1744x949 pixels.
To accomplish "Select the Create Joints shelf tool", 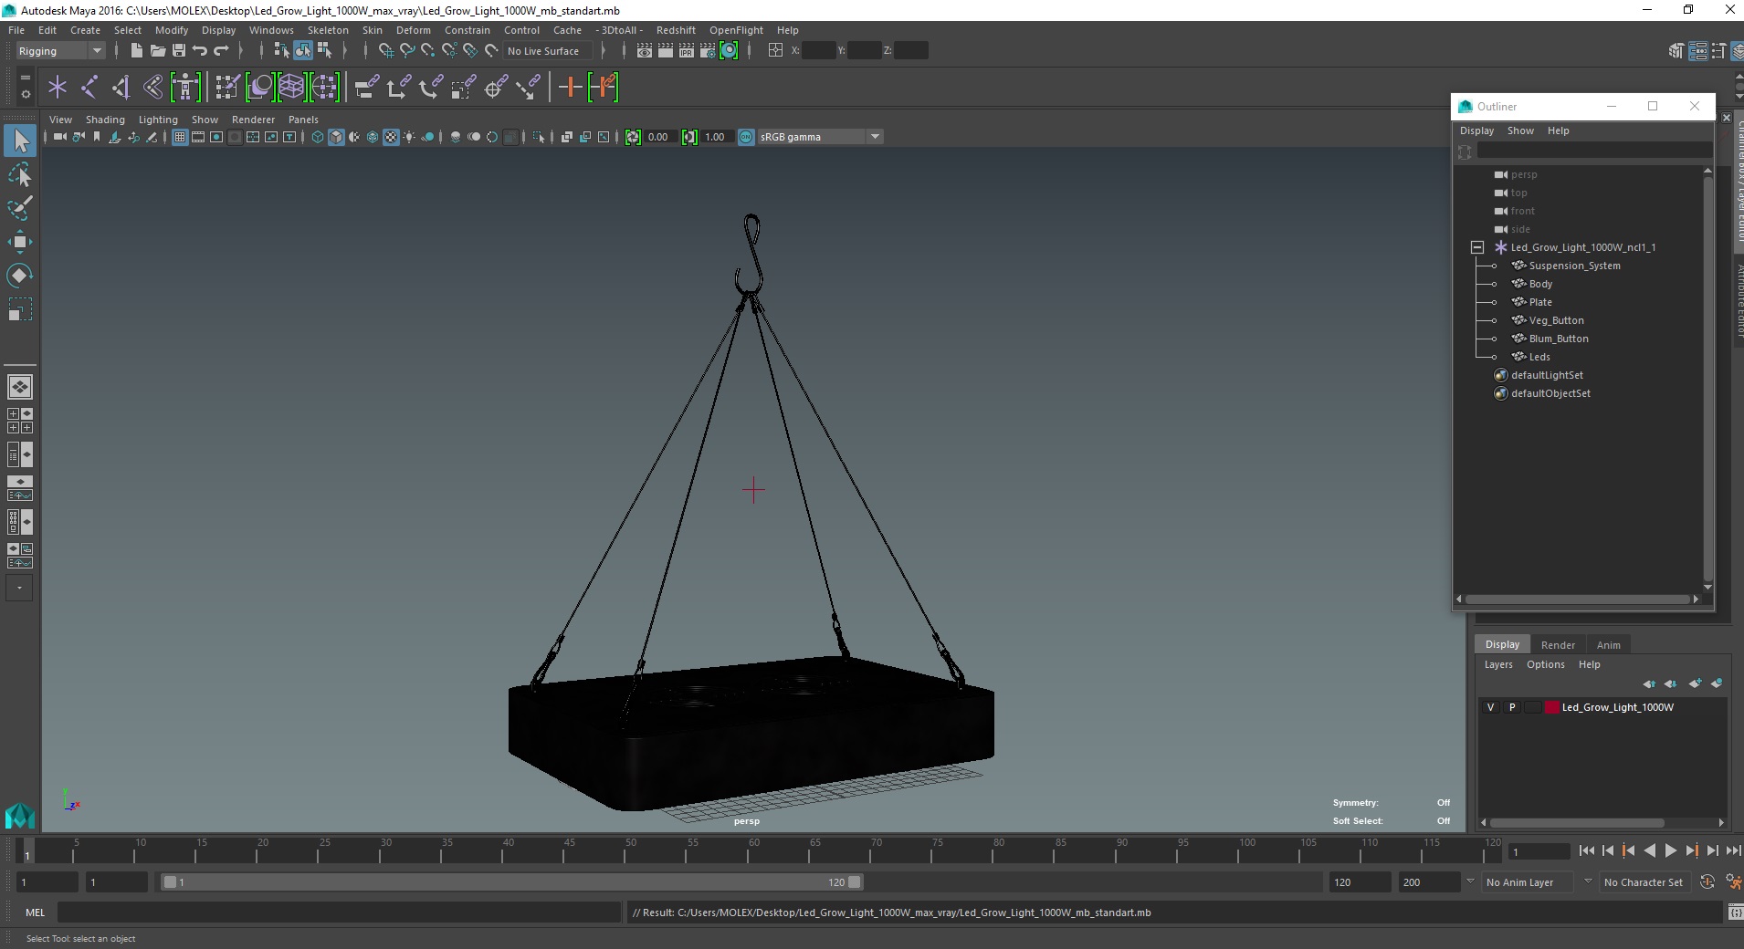I will 89,88.
